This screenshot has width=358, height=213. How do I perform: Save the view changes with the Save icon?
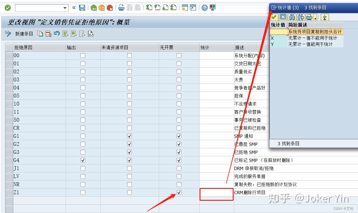82,7
